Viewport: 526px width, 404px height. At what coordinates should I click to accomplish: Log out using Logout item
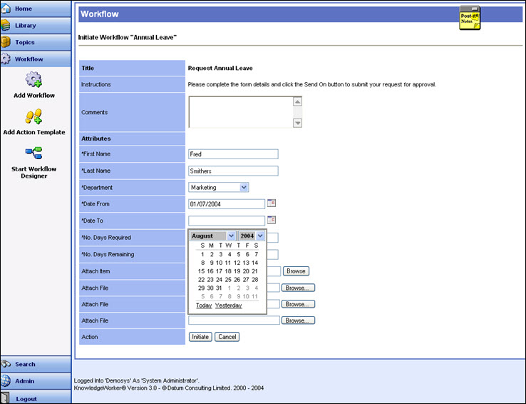click(x=36, y=398)
